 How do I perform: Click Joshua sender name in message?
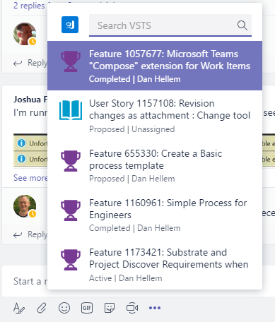pyautogui.click(x=30, y=100)
